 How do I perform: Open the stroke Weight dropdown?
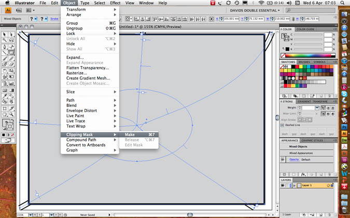316,108
